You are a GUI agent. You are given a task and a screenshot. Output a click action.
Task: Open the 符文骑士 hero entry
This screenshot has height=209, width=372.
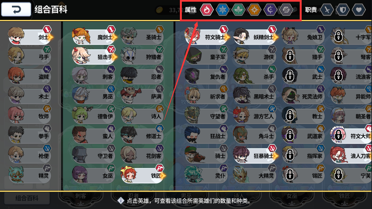tap(208, 37)
